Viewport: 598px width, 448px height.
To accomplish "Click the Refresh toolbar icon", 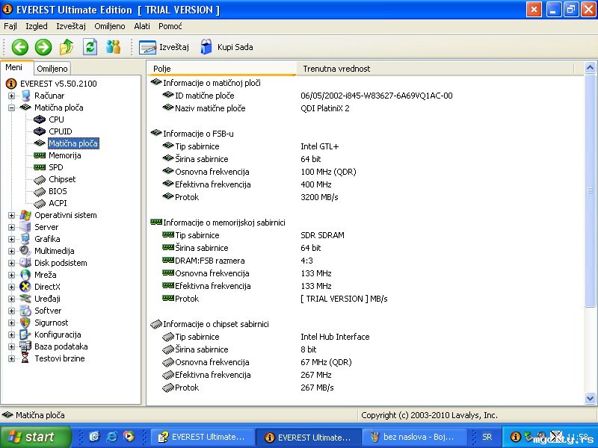I will point(90,47).
